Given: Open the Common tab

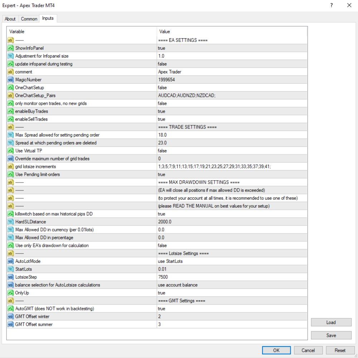Looking at the screenshot, I should click(x=29, y=19).
